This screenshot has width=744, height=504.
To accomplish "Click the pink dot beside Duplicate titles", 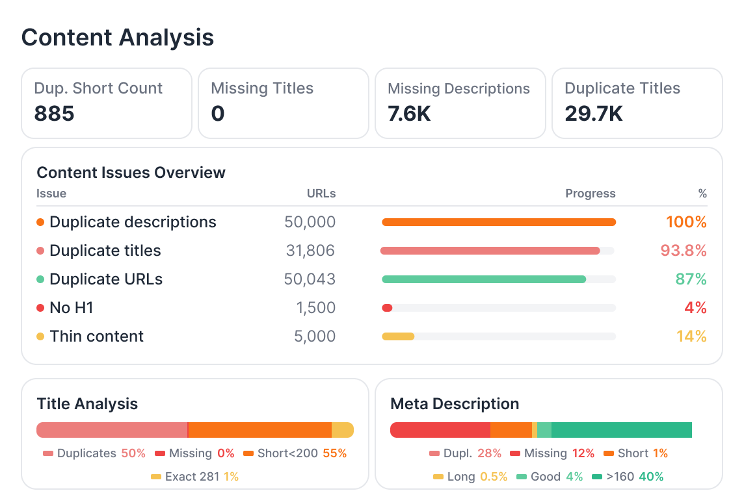I will click(x=40, y=251).
